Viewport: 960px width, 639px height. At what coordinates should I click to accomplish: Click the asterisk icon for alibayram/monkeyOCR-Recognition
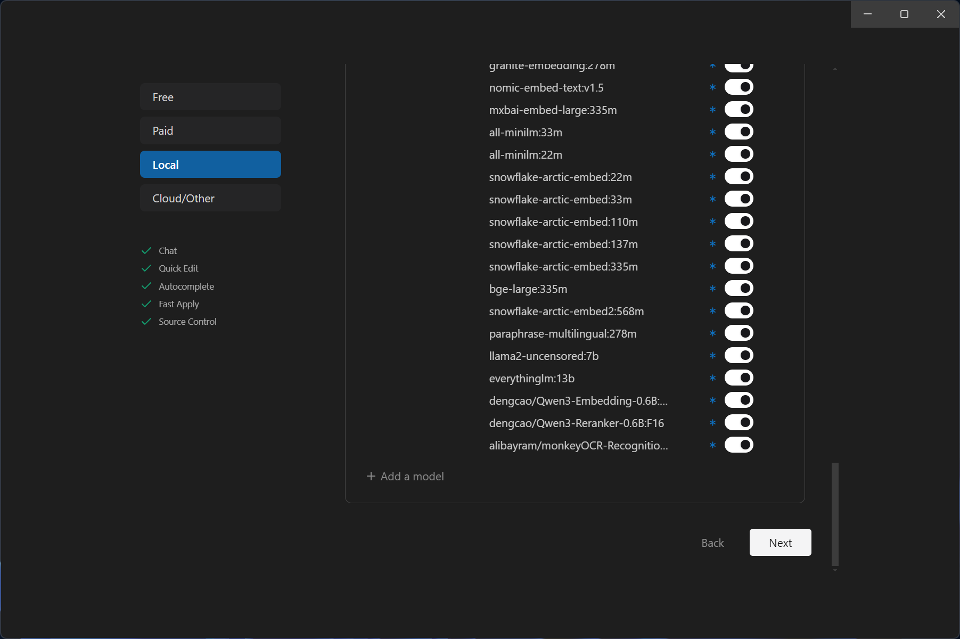click(712, 445)
